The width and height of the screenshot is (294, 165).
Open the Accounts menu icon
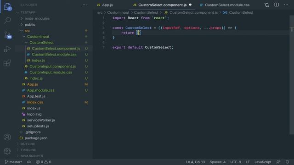[x=7, y=137]
